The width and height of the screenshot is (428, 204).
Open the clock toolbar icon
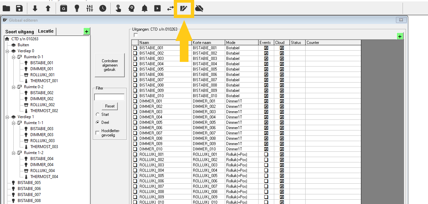tap(103, 8)
